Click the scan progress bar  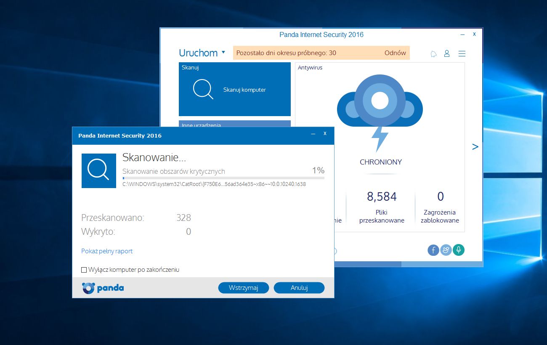coord(223,178)
